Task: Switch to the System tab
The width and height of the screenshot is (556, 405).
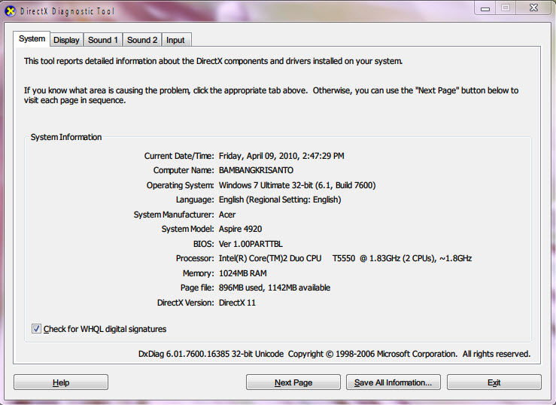Action: (32, 38)
